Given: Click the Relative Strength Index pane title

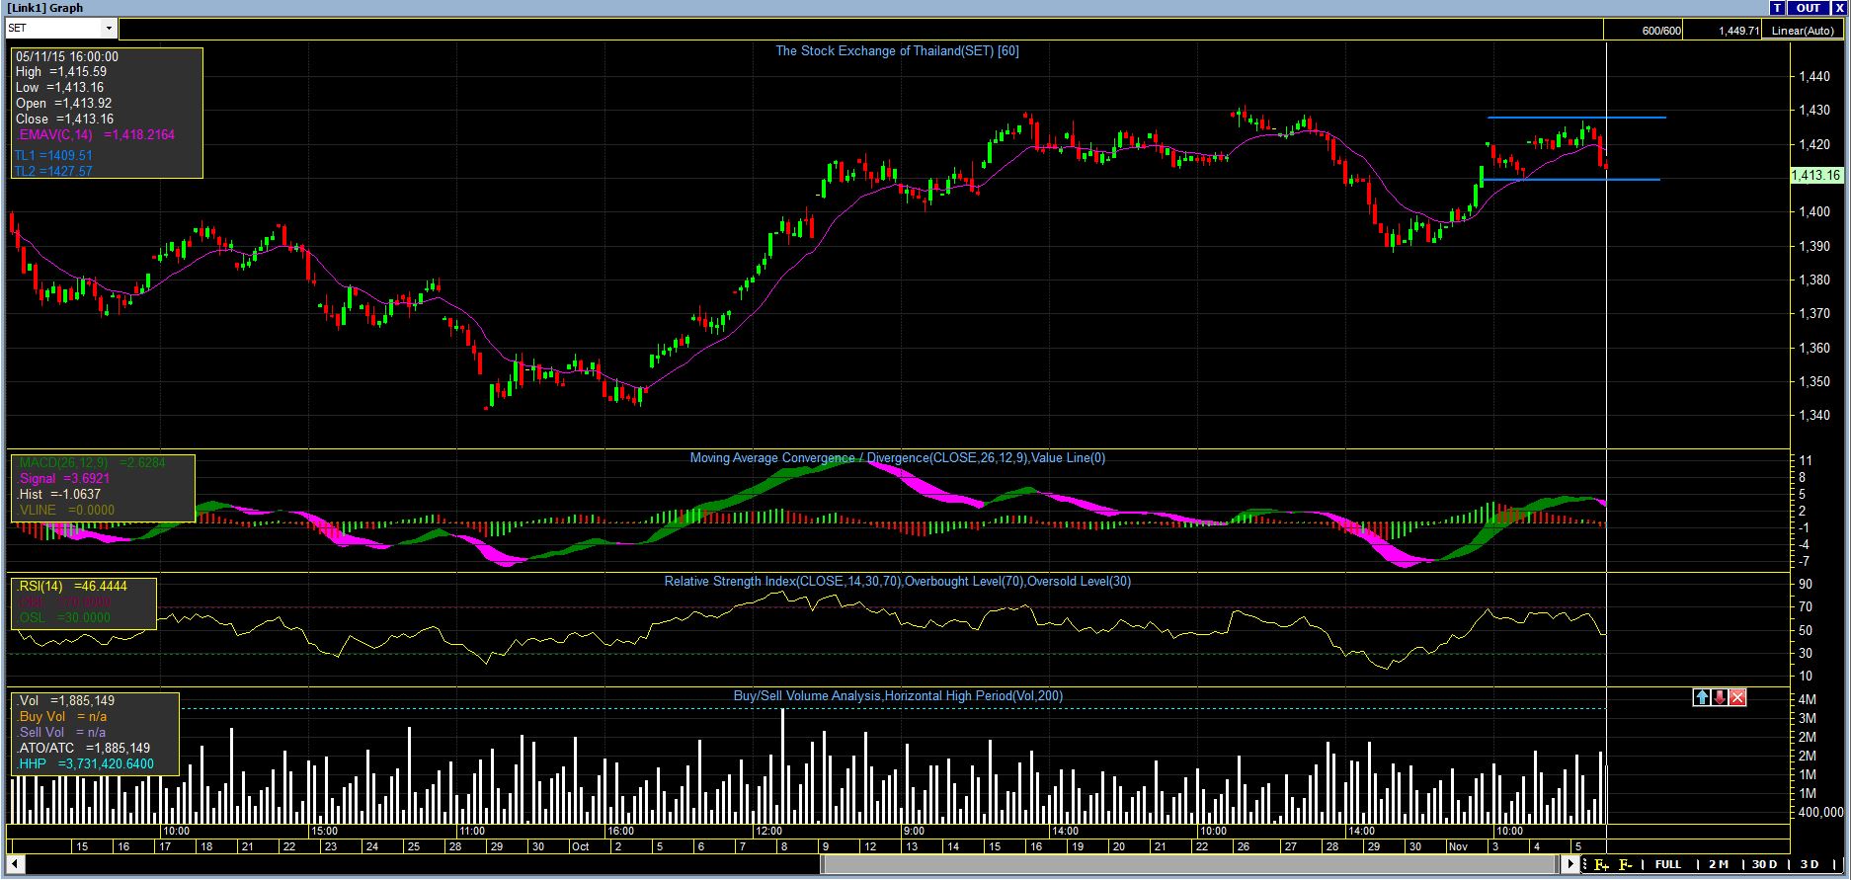Looking at the screenshot, I should (x=898, y=582).
